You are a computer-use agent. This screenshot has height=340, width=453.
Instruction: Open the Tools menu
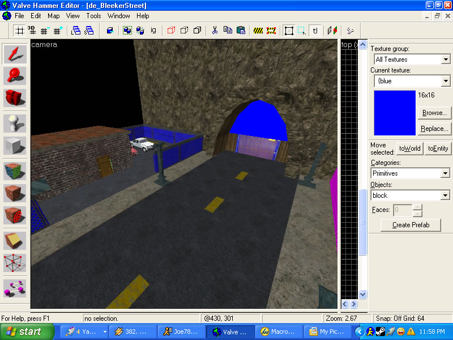click(93, 16)
